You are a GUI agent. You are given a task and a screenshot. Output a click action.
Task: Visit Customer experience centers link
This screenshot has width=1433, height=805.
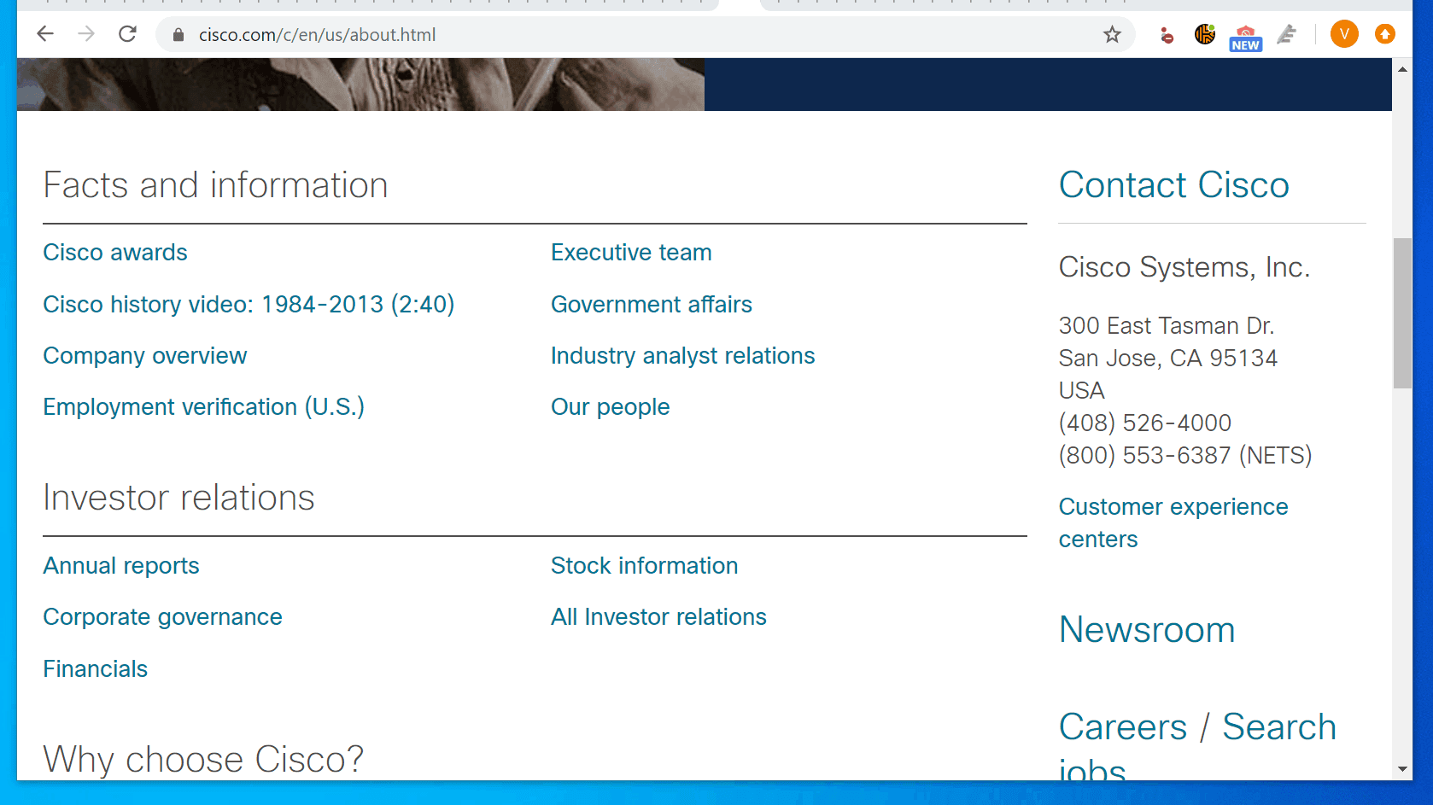pyautogui.click(x=1173, y=522)
